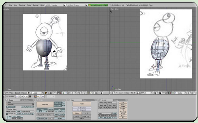Click the PLAY button

pos(77,113)
